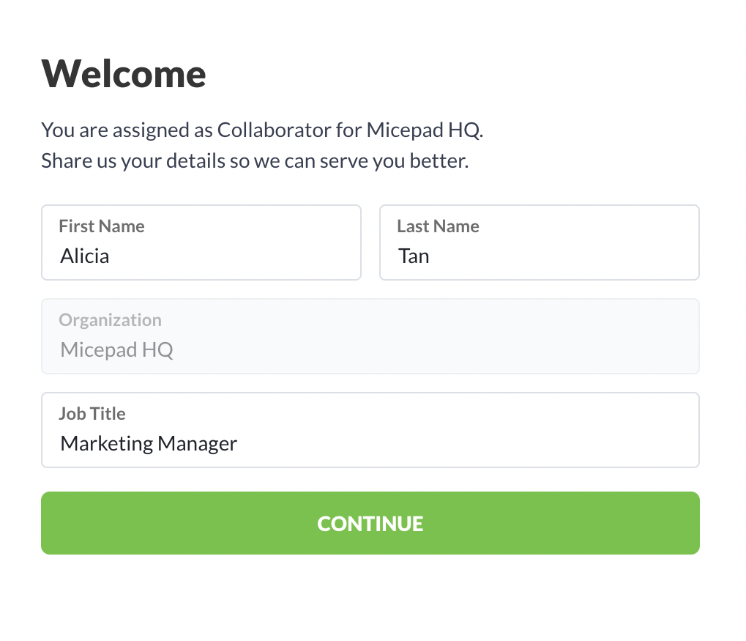Click the First Name field containing Alicia
This screenshot has height=641, width=746.
[x=201, y=242]
